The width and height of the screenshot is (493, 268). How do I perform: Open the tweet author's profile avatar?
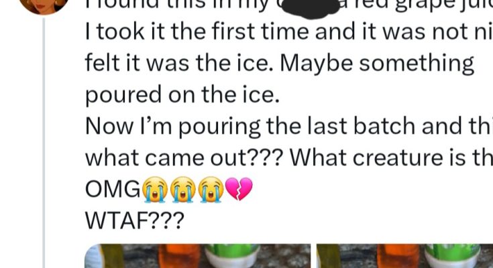point(44,5)
